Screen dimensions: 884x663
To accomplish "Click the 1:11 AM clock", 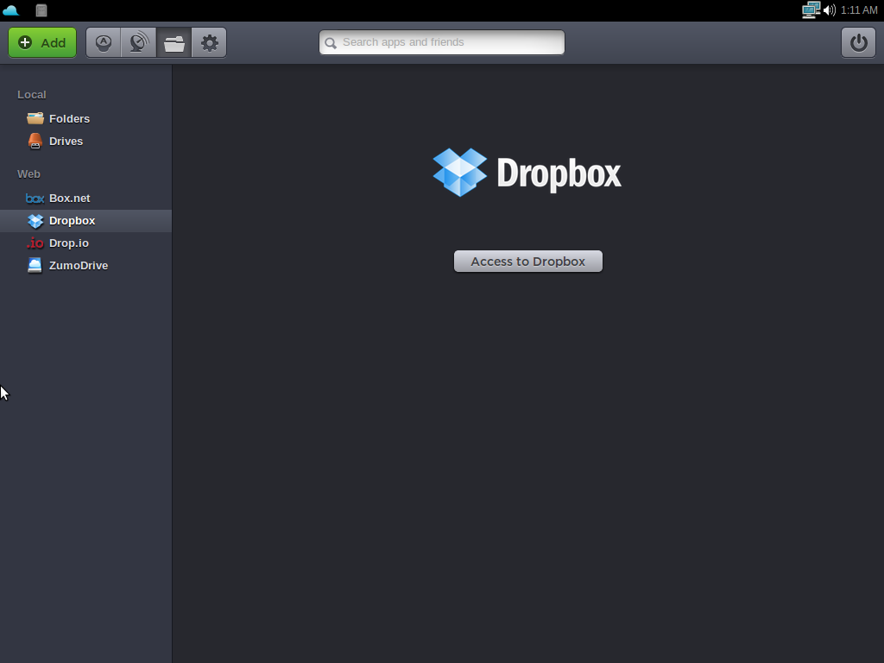I will (859, 10).
